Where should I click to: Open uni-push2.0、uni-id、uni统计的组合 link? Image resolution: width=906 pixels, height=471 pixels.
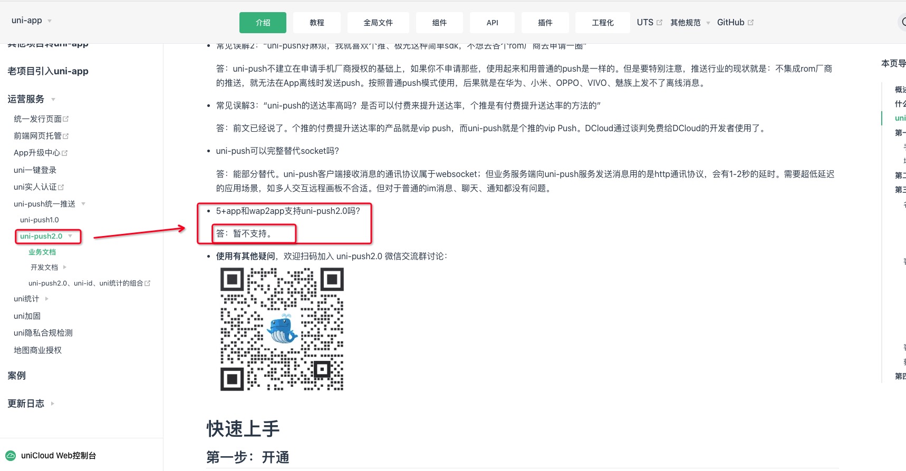point(89,283)
